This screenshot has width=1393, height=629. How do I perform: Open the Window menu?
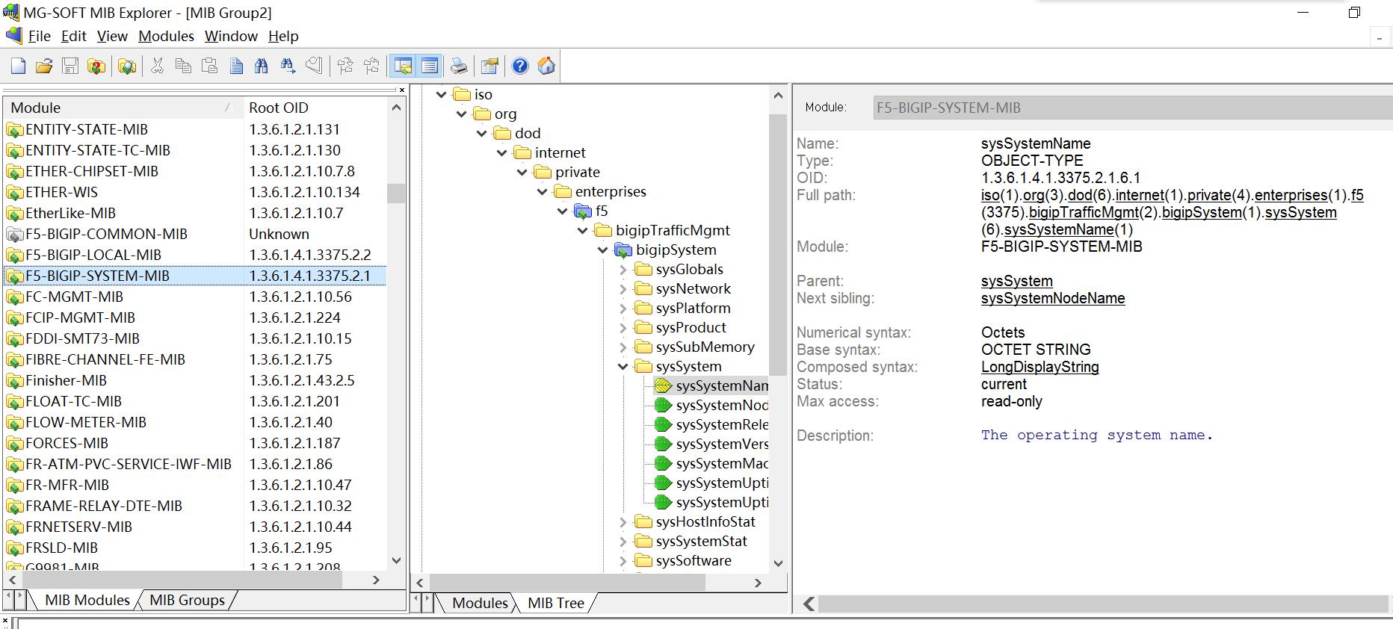(x=231, y=36)
